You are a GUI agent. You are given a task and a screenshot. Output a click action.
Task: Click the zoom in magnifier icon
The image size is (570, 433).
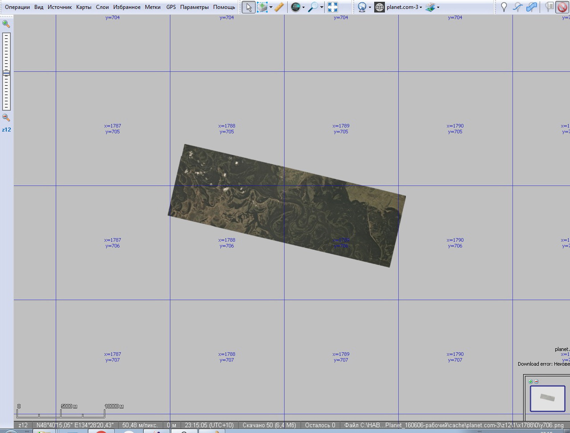6,24
